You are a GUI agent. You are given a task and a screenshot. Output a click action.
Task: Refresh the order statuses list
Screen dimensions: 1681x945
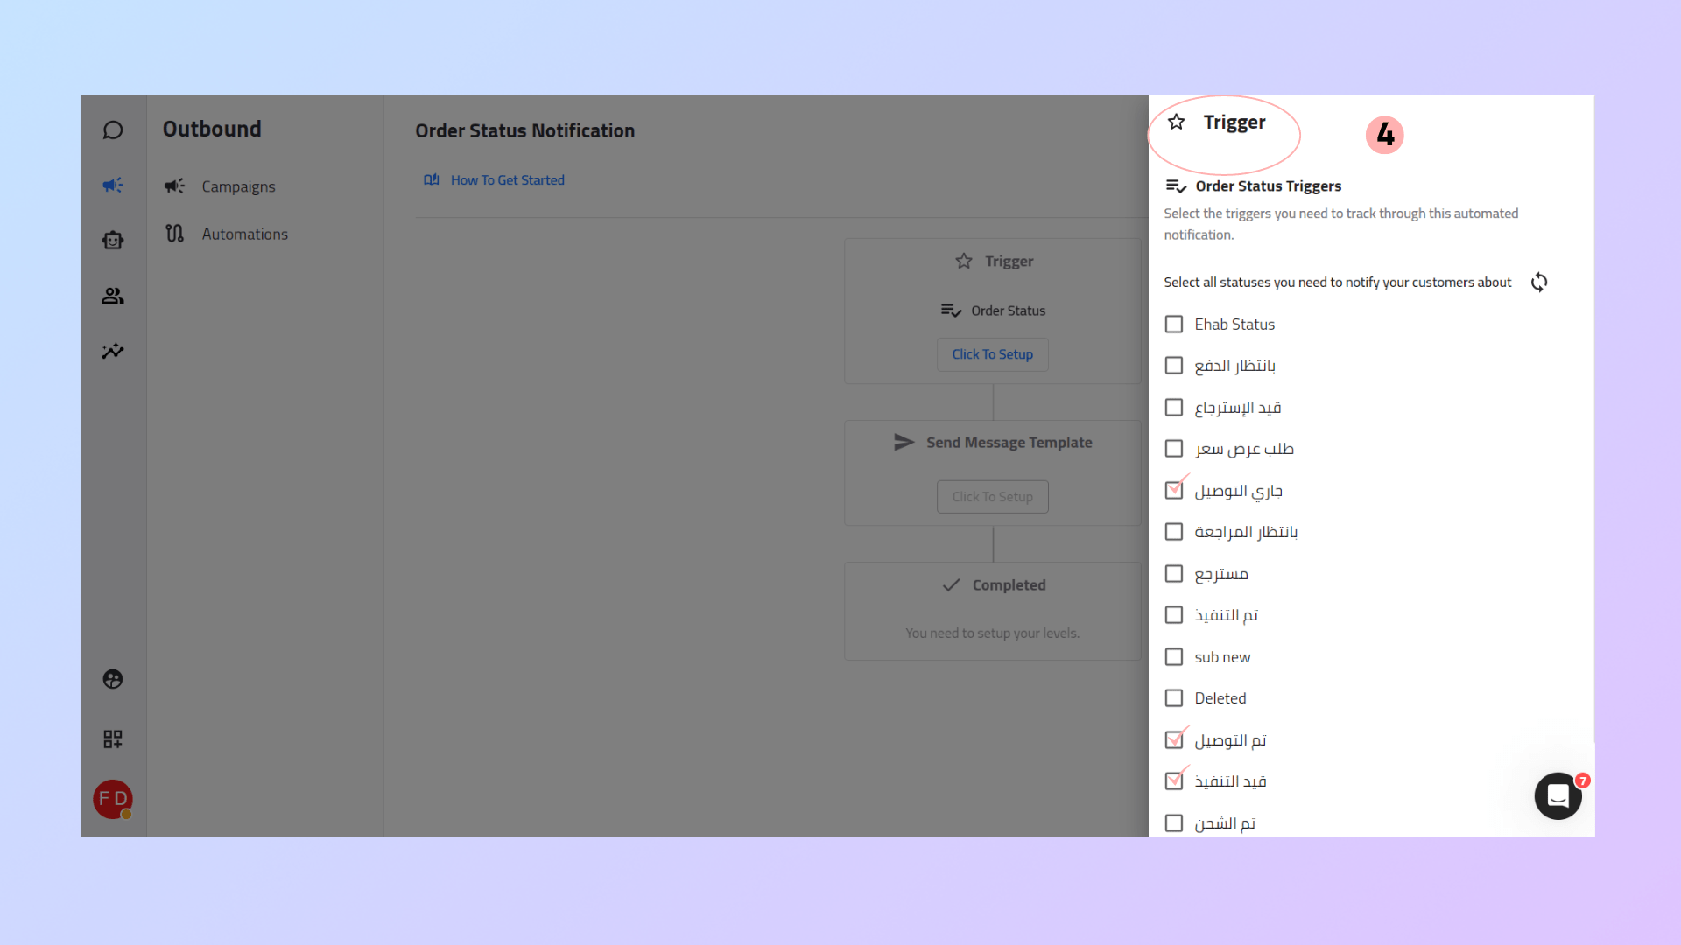(1539, 283)
